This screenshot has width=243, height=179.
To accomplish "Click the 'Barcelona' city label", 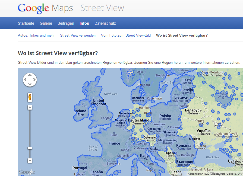I will (x=113, y=164).
